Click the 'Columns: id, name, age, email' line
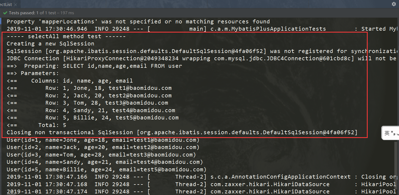Viewport: 399px width, 195px height. 70,81
